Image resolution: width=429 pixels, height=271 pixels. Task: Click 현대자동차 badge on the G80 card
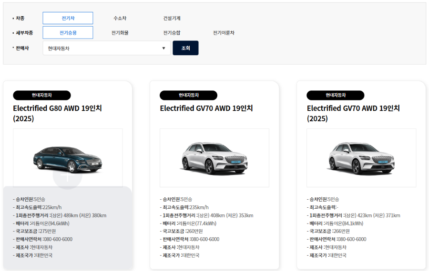click(x=42, y=95)
